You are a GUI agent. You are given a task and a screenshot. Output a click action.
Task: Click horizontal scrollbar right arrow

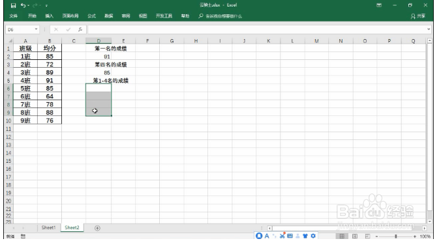coord(425,228)
